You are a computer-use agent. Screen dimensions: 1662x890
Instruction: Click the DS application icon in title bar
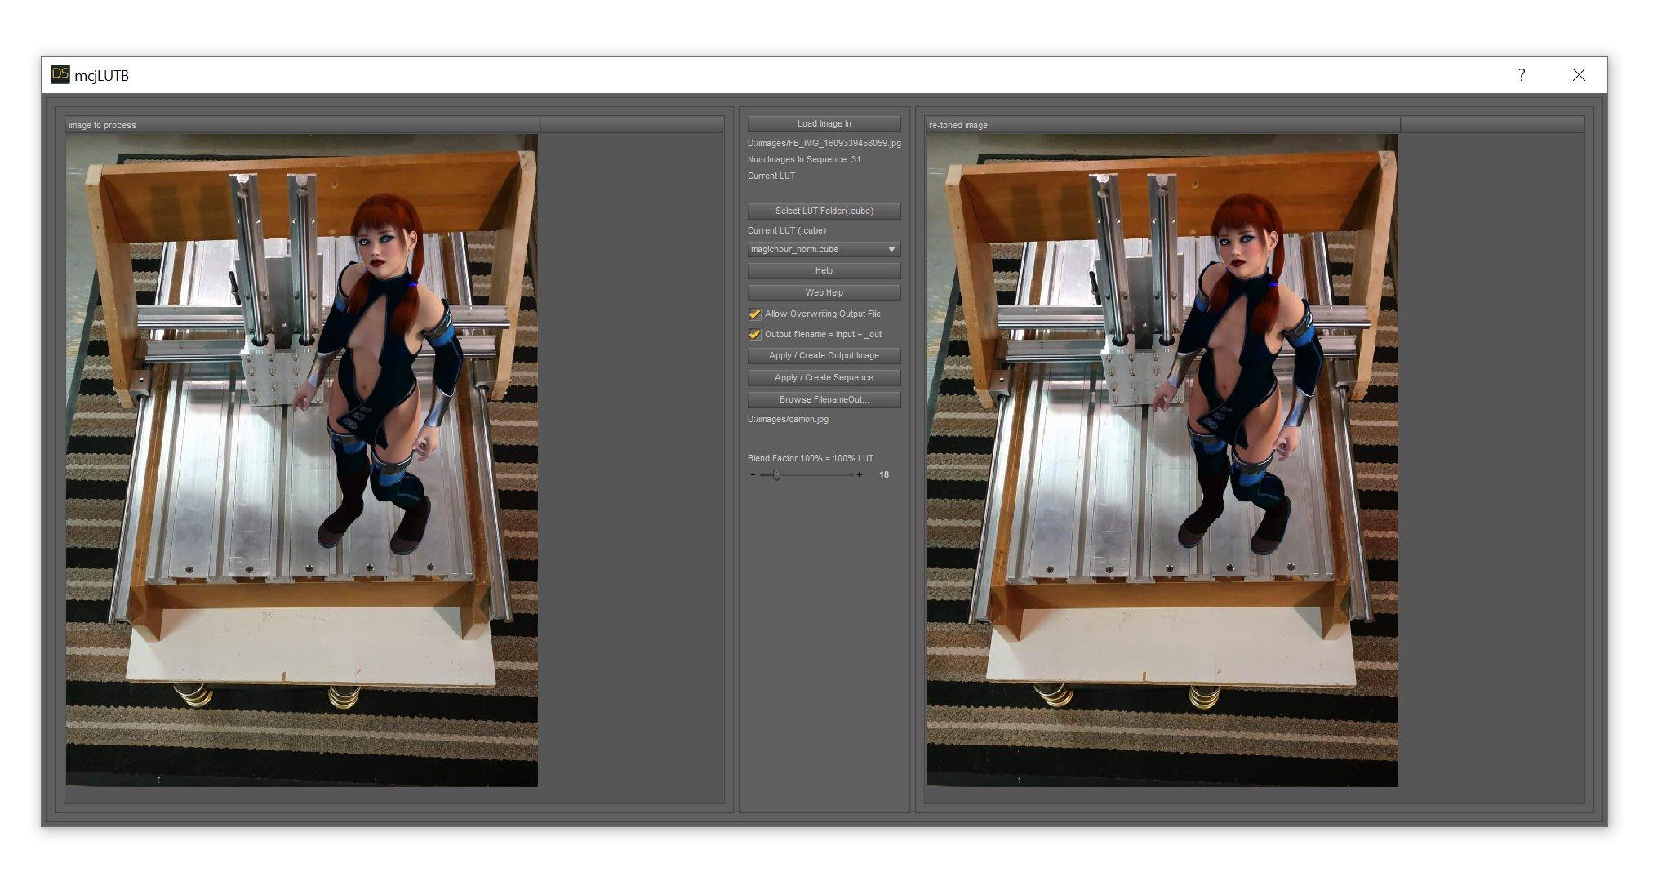[60, 74]
